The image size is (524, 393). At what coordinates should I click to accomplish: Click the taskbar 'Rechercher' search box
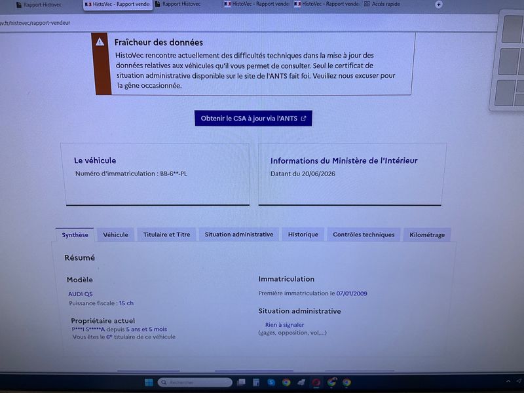[x=195, y=383]
